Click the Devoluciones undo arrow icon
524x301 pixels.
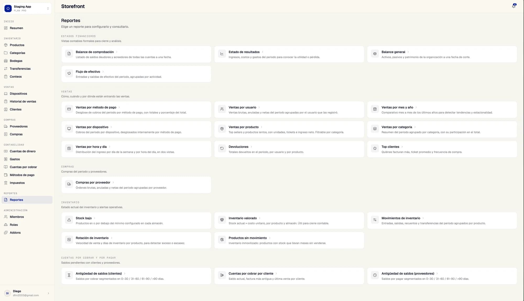pyautogui.click(x=222, y=148)
